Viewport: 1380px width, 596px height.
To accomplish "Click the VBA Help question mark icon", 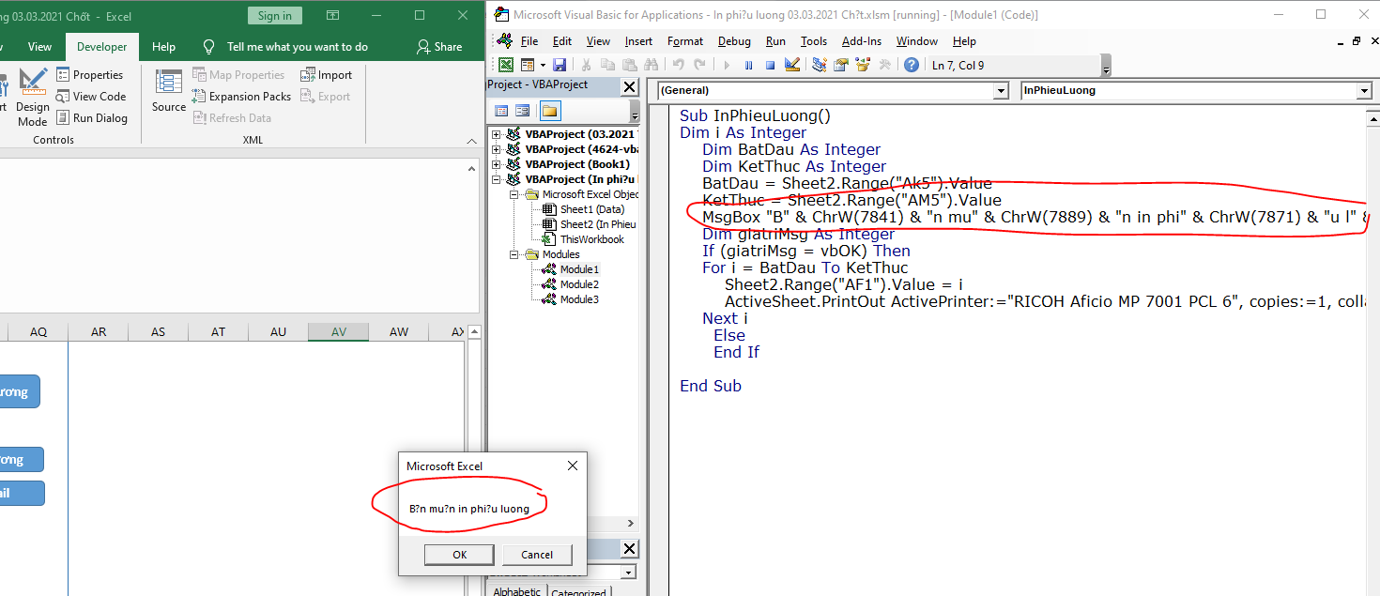I will click(911, 65).
